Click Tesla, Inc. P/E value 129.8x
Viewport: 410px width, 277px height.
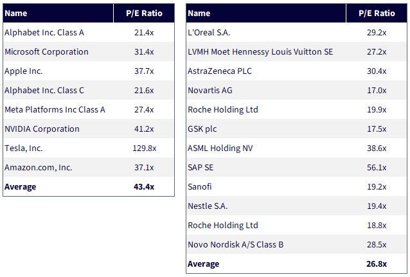click(x=145, y=148)
